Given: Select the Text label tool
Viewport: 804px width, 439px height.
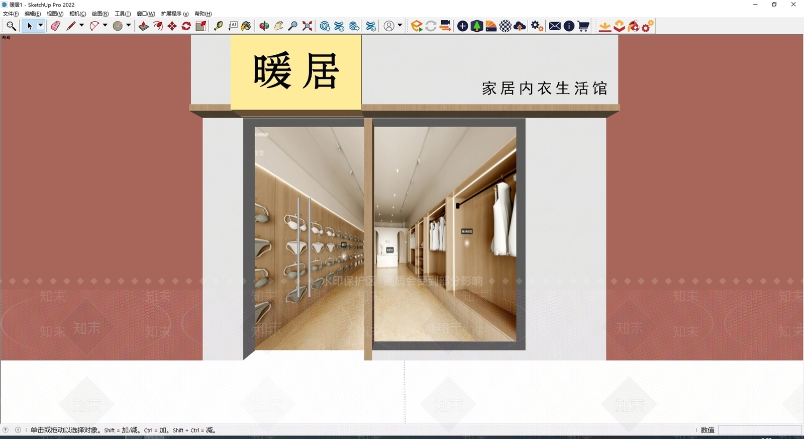Looking at the screenshot, I should (233, 26).
